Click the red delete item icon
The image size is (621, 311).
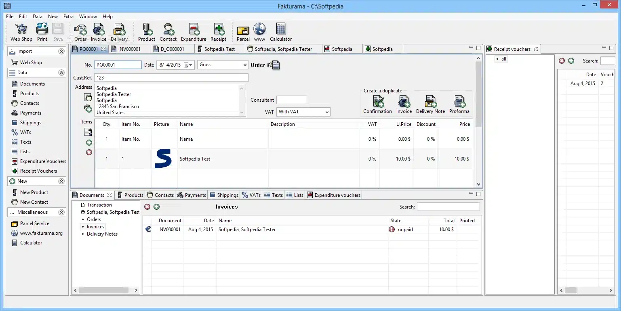(x=89, y=152)
